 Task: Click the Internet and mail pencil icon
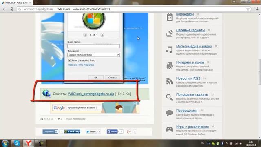pyautogui.click(x=170, y=65)
